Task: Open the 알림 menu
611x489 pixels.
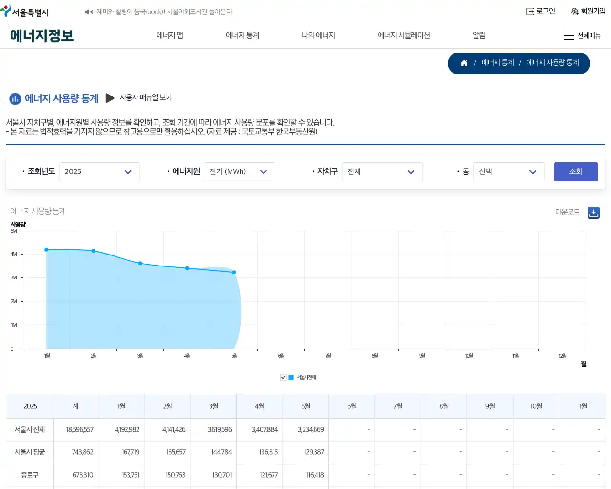Action: point(479,35)
